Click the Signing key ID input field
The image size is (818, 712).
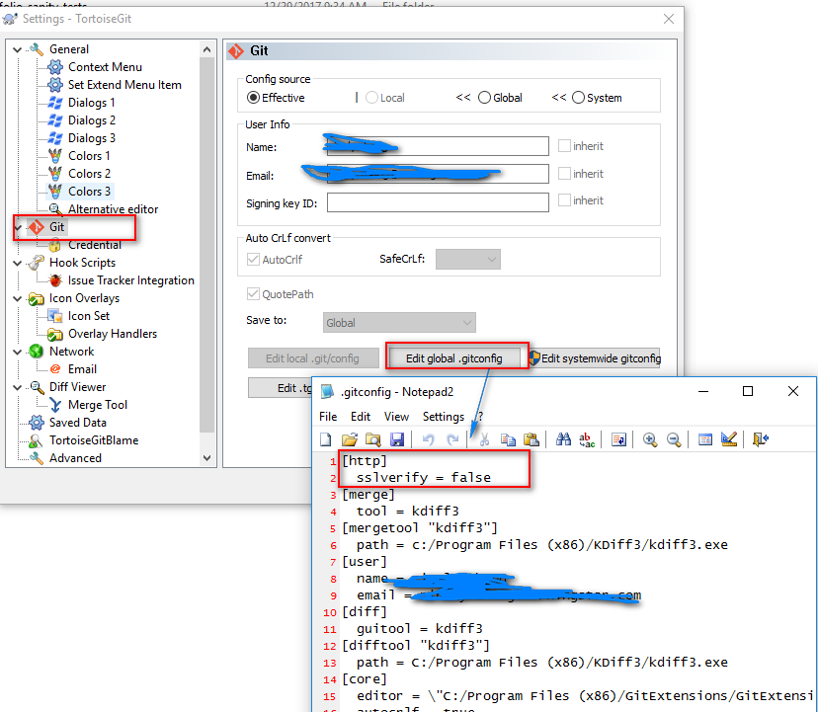coord(438,202)
